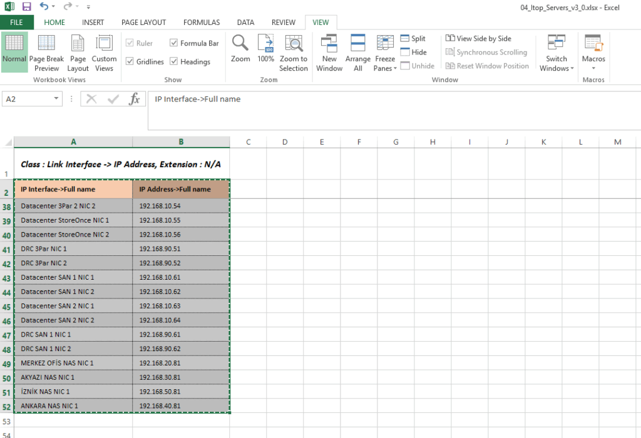Open Custom Views

point(104,44)
